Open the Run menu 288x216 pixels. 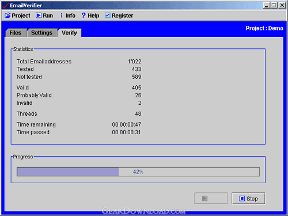click(x=44, y=16)
